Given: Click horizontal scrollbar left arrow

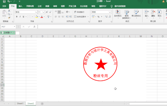Looking at the screenshot, I should (x=128, y=104).
